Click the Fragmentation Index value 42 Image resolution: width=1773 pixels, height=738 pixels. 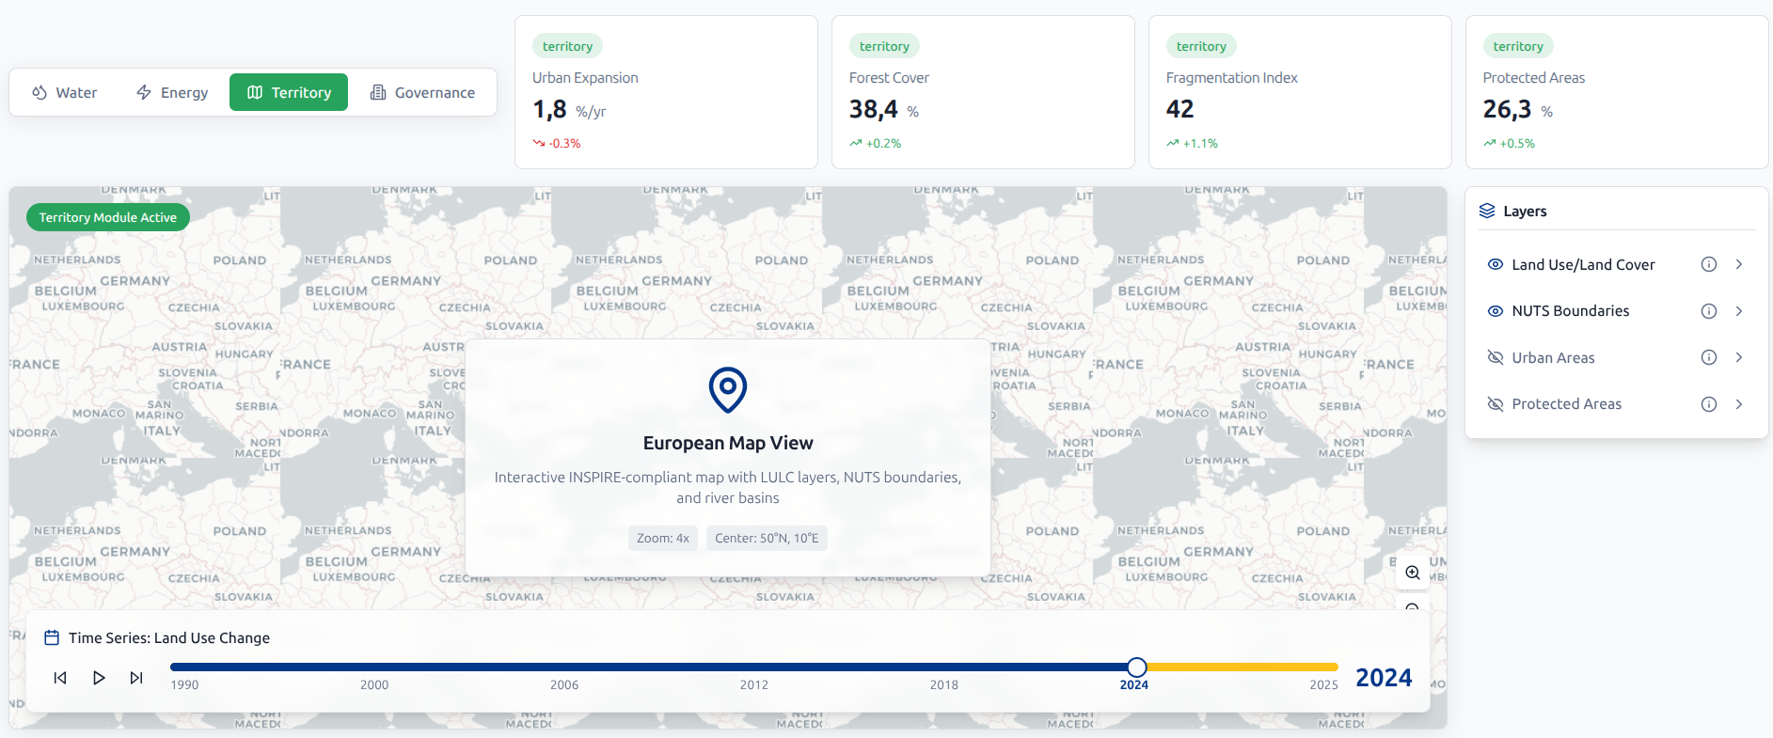1179,110
